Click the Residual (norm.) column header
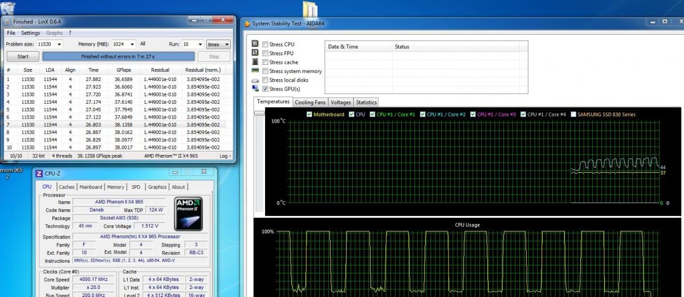Viewport: 684px width, 297px height. [202, 70]
